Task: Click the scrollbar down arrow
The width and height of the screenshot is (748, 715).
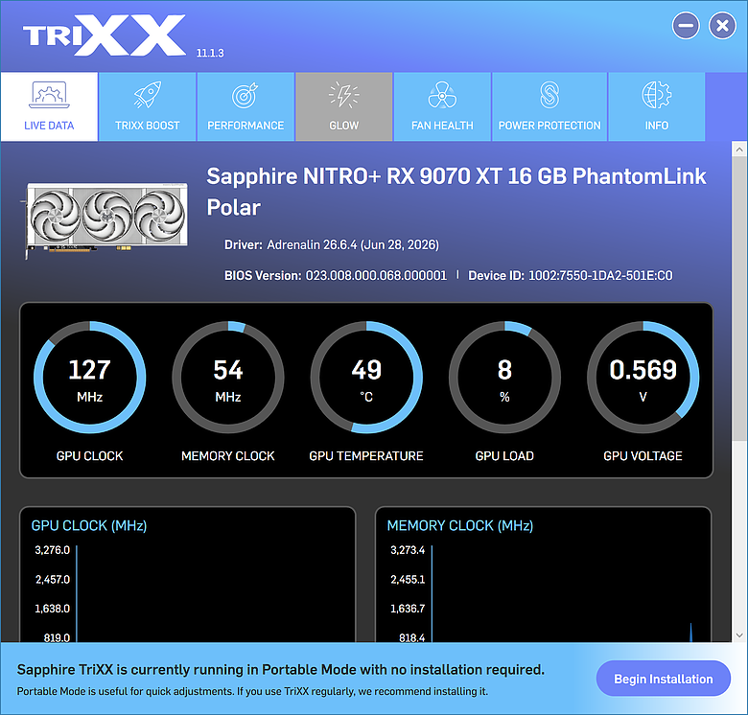Action: [739, 634]
